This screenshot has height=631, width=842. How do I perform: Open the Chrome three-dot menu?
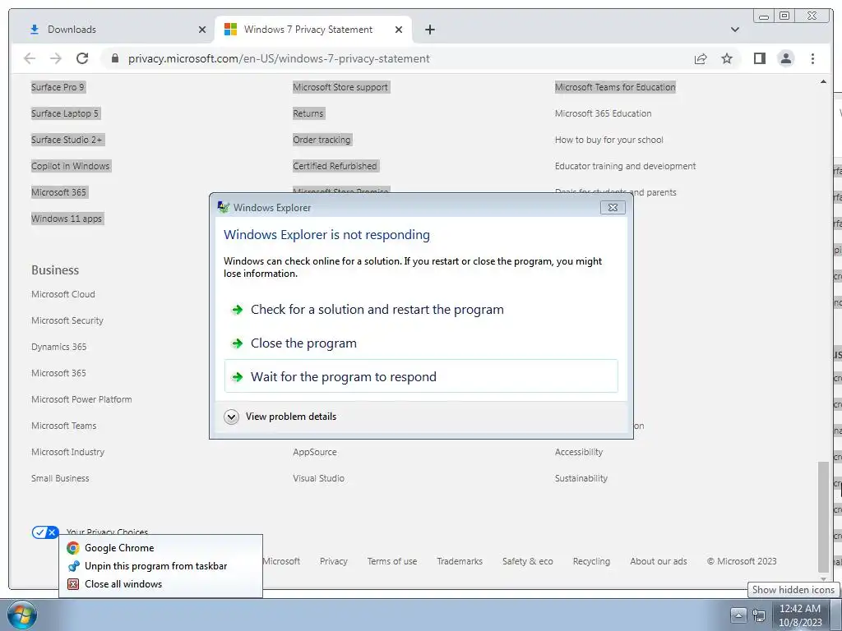pyautogui.click(x=812, y=58)
